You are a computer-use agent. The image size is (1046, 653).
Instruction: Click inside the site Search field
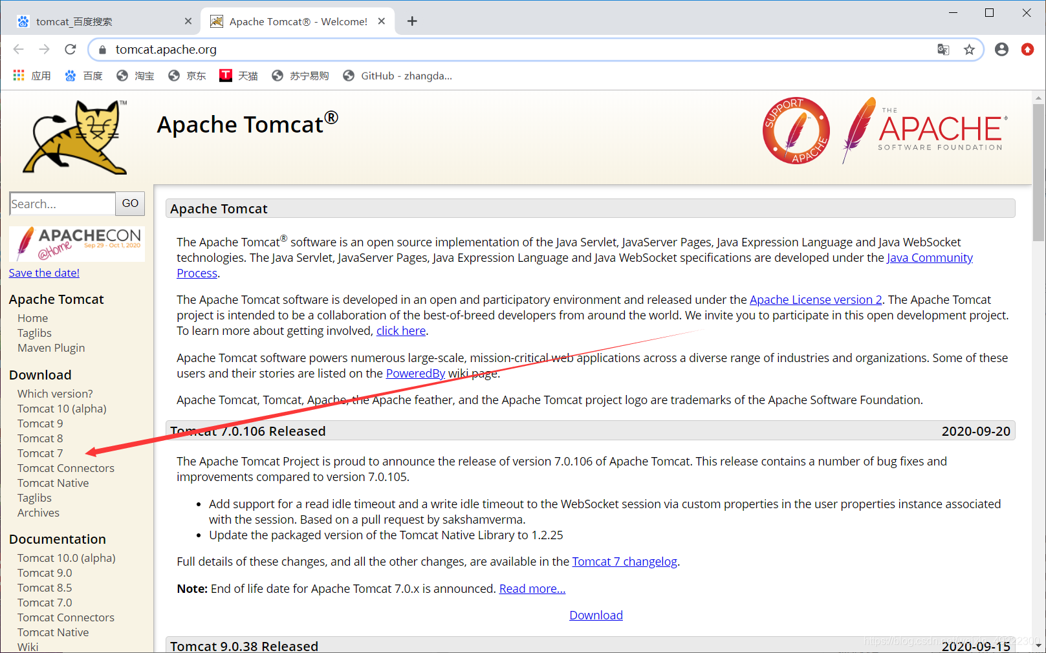point(61,204)
